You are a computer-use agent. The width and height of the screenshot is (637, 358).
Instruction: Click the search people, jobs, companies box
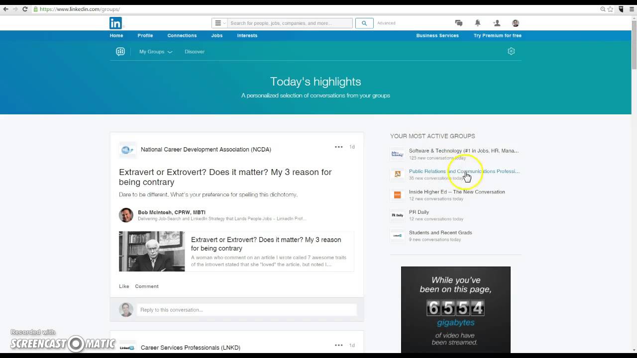290,23
